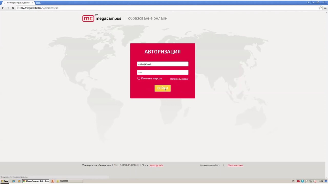Switch to MegaCampus 2.0 Chrome taskbar item
The image size is (328, 184).
(x=36, y=181)
